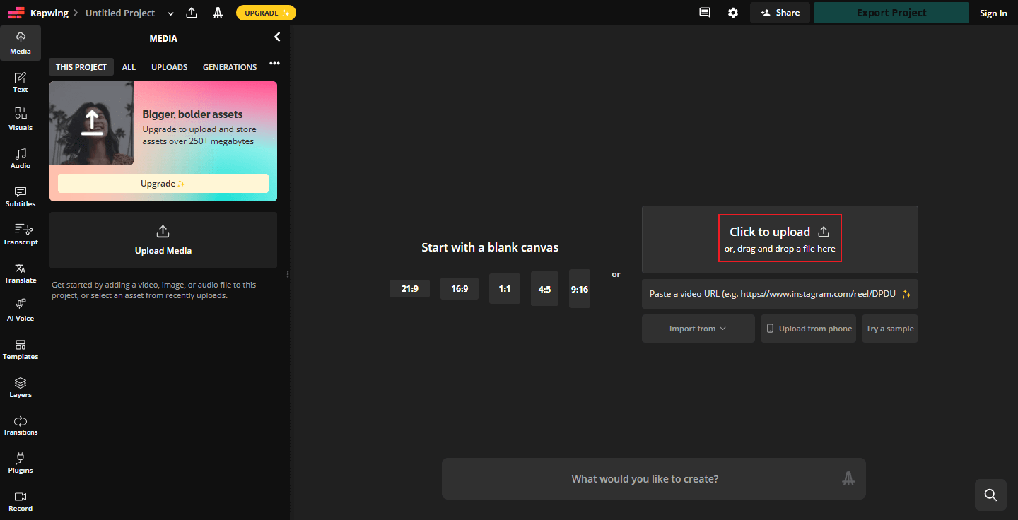The height and width of the screenshot is (520, 1018).
Task: Open the Transcript panel
Action: coord(20,234)
